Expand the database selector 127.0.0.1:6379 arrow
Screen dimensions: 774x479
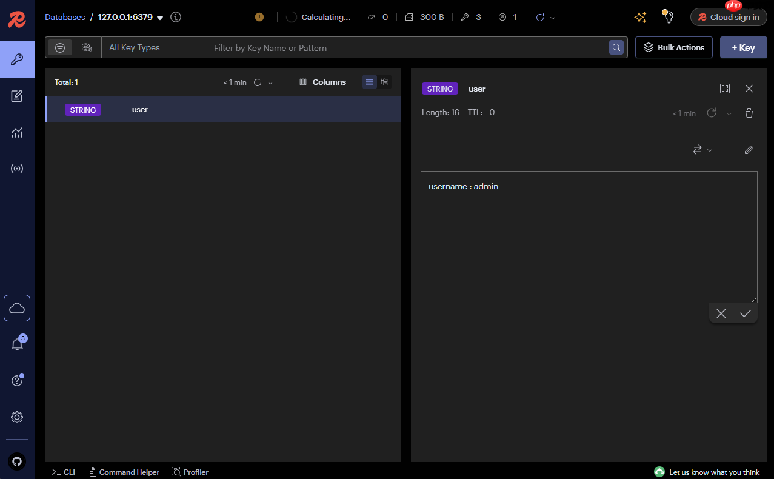[160, 18]
